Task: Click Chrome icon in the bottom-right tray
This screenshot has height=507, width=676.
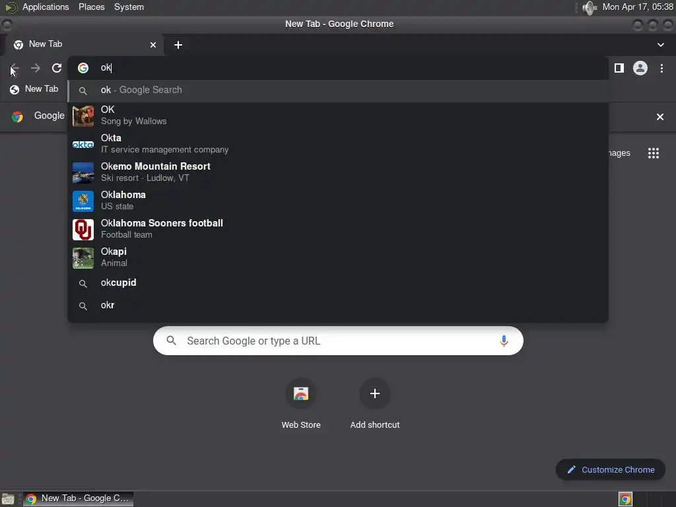Action: click(625, 499)
